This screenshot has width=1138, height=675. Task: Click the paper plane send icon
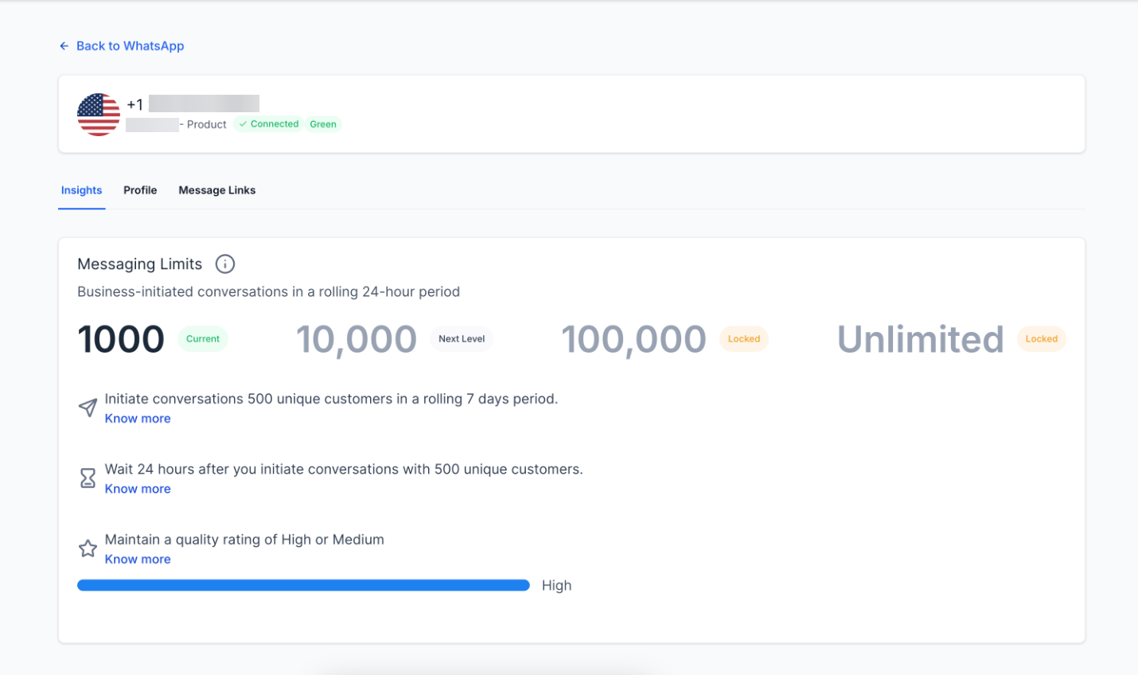click(88, 408)
